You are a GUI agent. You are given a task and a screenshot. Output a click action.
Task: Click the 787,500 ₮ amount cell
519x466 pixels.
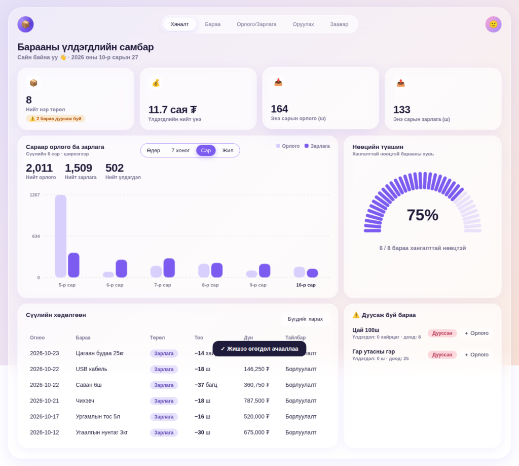[x=256, y=401]
